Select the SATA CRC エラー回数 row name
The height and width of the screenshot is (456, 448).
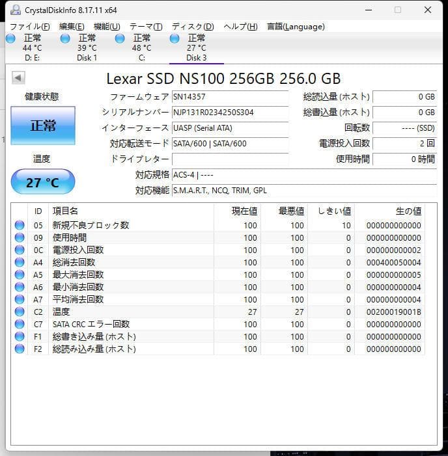click(91, 324)
